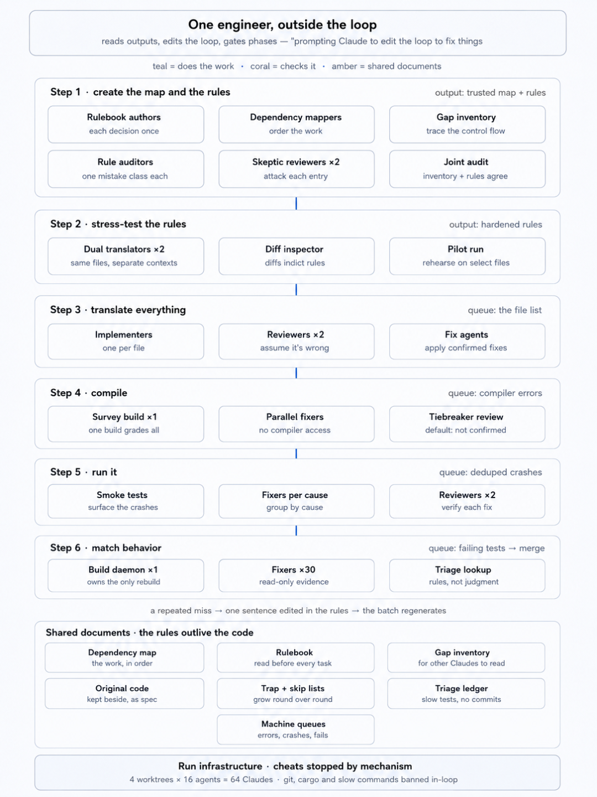Select the Smoke tests box
This screenshot has height=797, width=597.
point(125,501)
